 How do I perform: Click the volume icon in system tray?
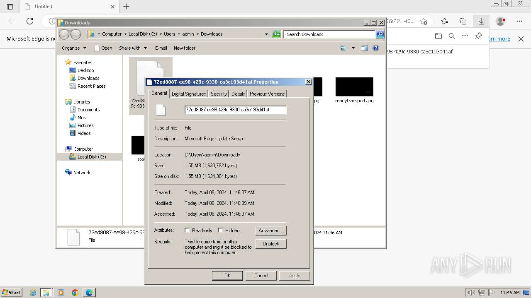[472, 293]
